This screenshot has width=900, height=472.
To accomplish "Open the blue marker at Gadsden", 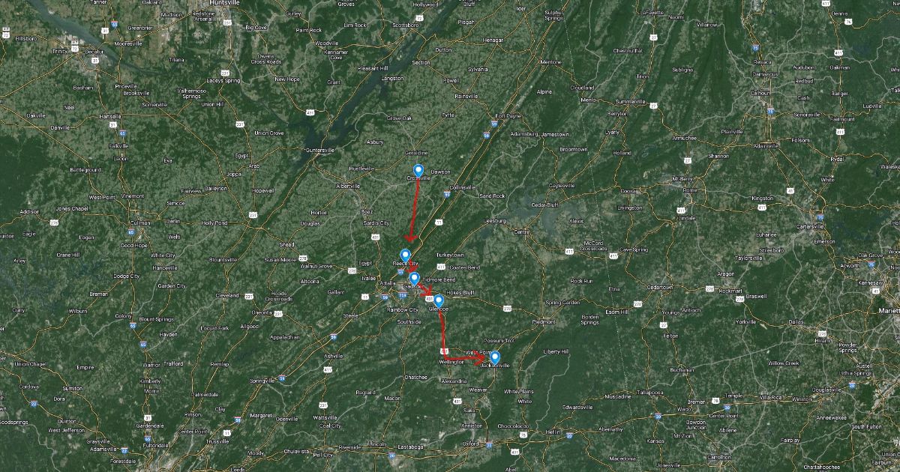I will click(414, 279).
